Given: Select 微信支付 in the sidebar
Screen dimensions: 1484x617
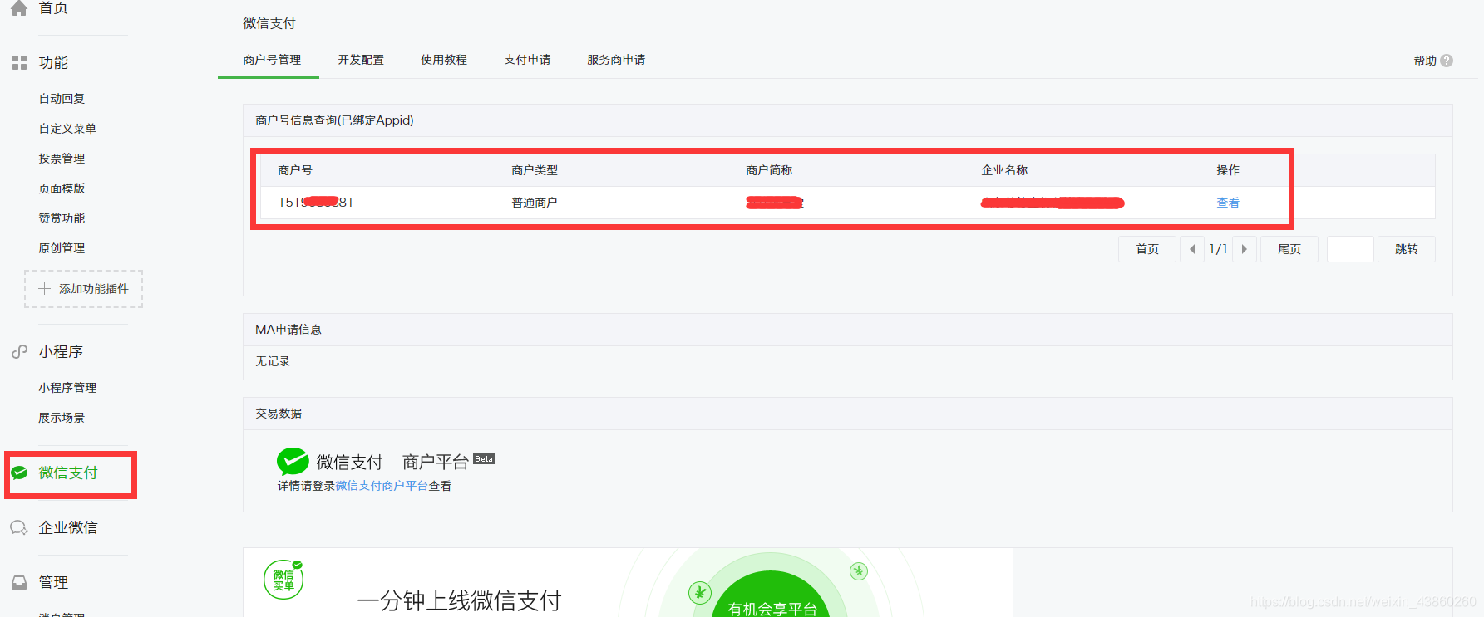Looking at the screenshot, I should click(68, 473).
